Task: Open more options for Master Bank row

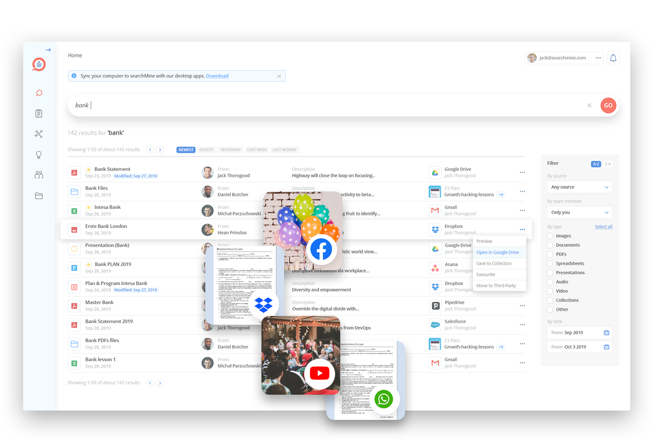Action: click(522, 306)
